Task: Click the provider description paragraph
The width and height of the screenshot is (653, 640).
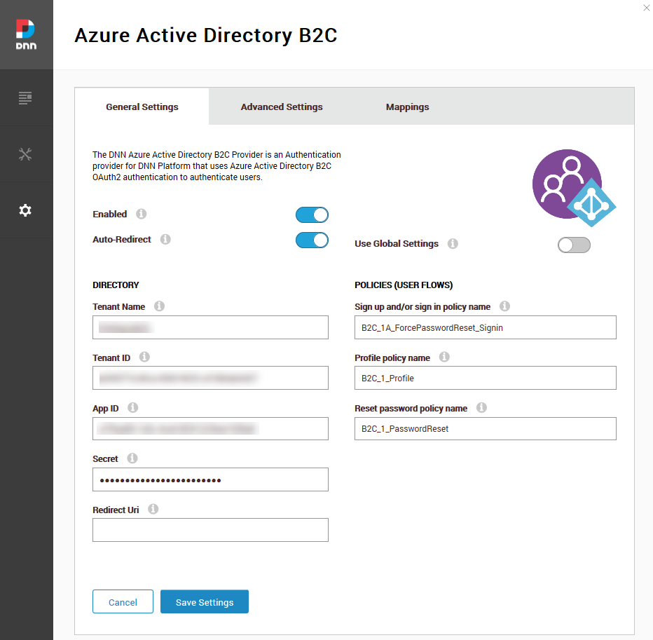Action: (216, 166)
